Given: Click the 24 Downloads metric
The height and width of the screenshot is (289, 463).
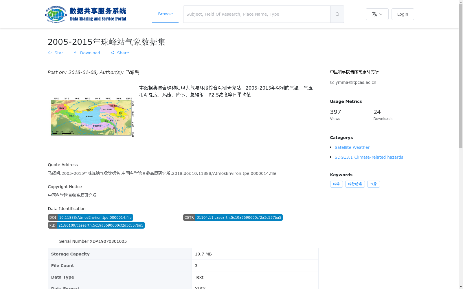Looking at the screenshot, I should coord(383,114).
